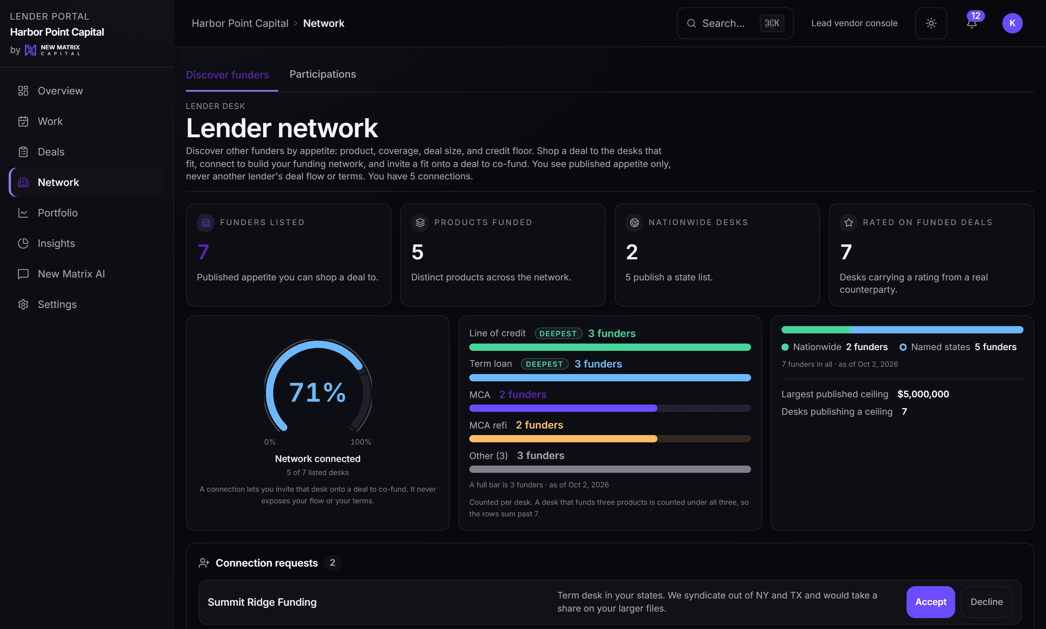1046x629 pixels.
Task: Click the Nationwide Desks globe icon
Action: point(634,223)
